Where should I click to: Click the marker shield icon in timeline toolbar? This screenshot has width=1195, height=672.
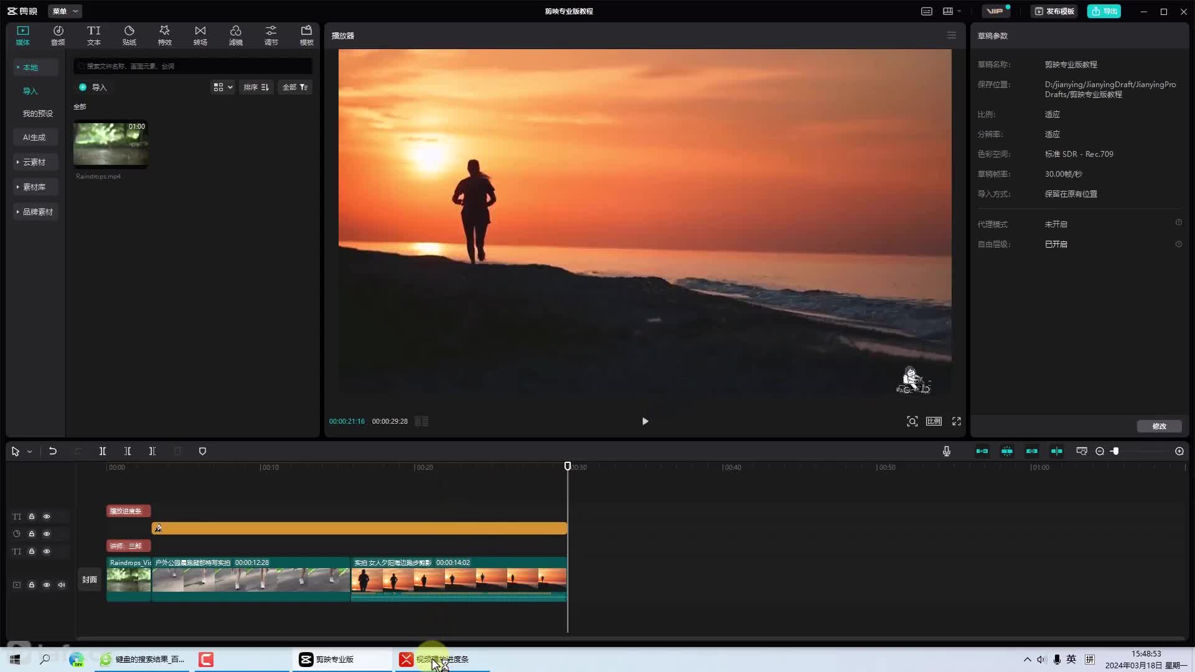(202, 451)
